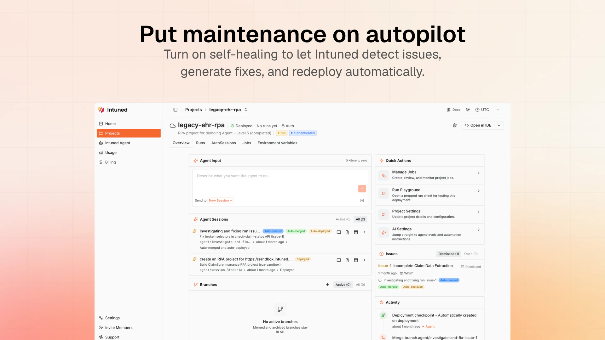Click the Deployed badge on RPA project session
Image resolution: width=605 pixels, height=340 pixels.
[x=303, y=259]
